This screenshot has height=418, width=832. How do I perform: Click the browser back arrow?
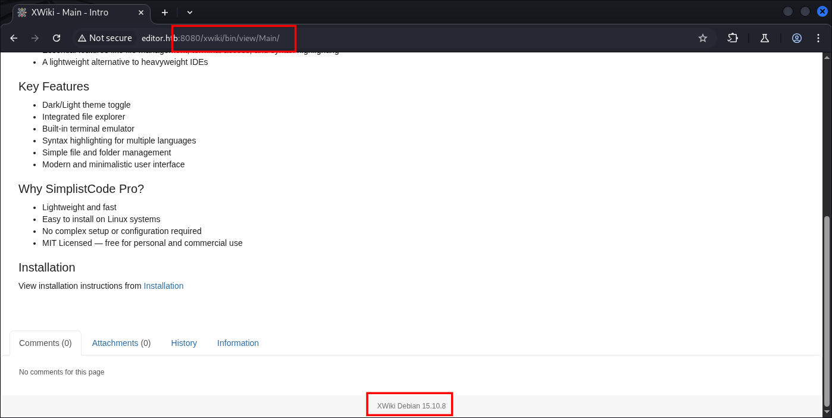click(x=14, y=38)
